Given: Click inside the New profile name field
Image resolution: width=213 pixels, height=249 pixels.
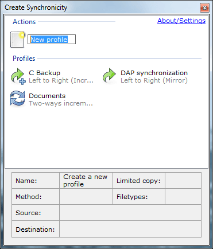Looking at the screenshot, I should coord(52,40).
